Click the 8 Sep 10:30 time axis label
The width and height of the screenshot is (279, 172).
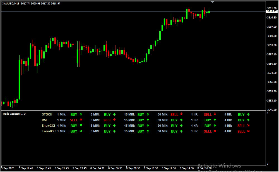(x=151, y=168)
